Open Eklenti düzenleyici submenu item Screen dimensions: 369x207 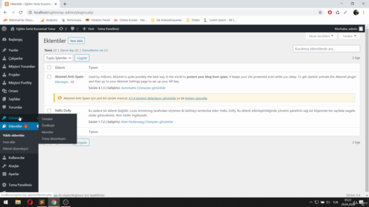tap(16, 148)
